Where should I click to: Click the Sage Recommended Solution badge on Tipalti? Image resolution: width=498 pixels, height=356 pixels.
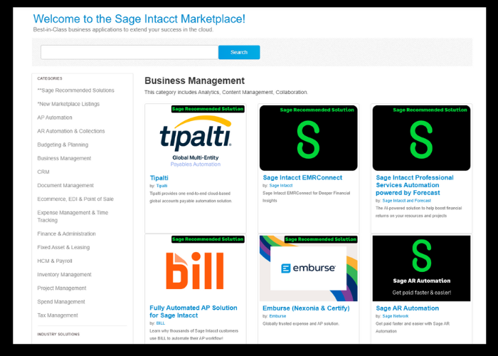click(x=208, y=109)
